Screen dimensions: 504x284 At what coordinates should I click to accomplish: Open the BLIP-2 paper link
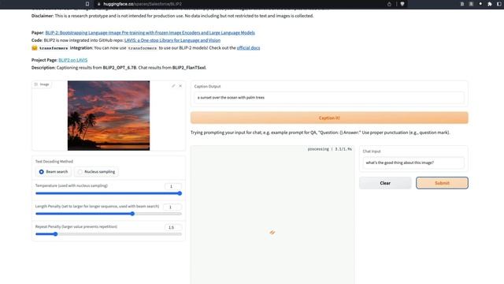point(150,32)
